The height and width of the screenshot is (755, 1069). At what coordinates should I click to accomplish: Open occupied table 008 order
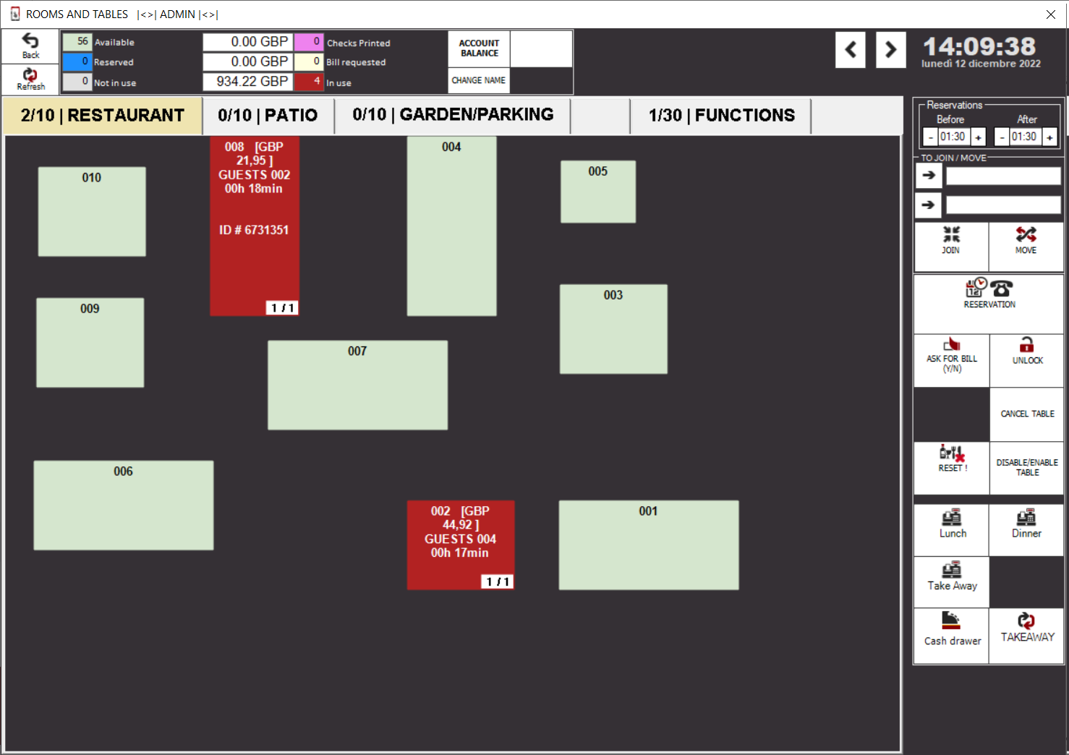(255, 224)
